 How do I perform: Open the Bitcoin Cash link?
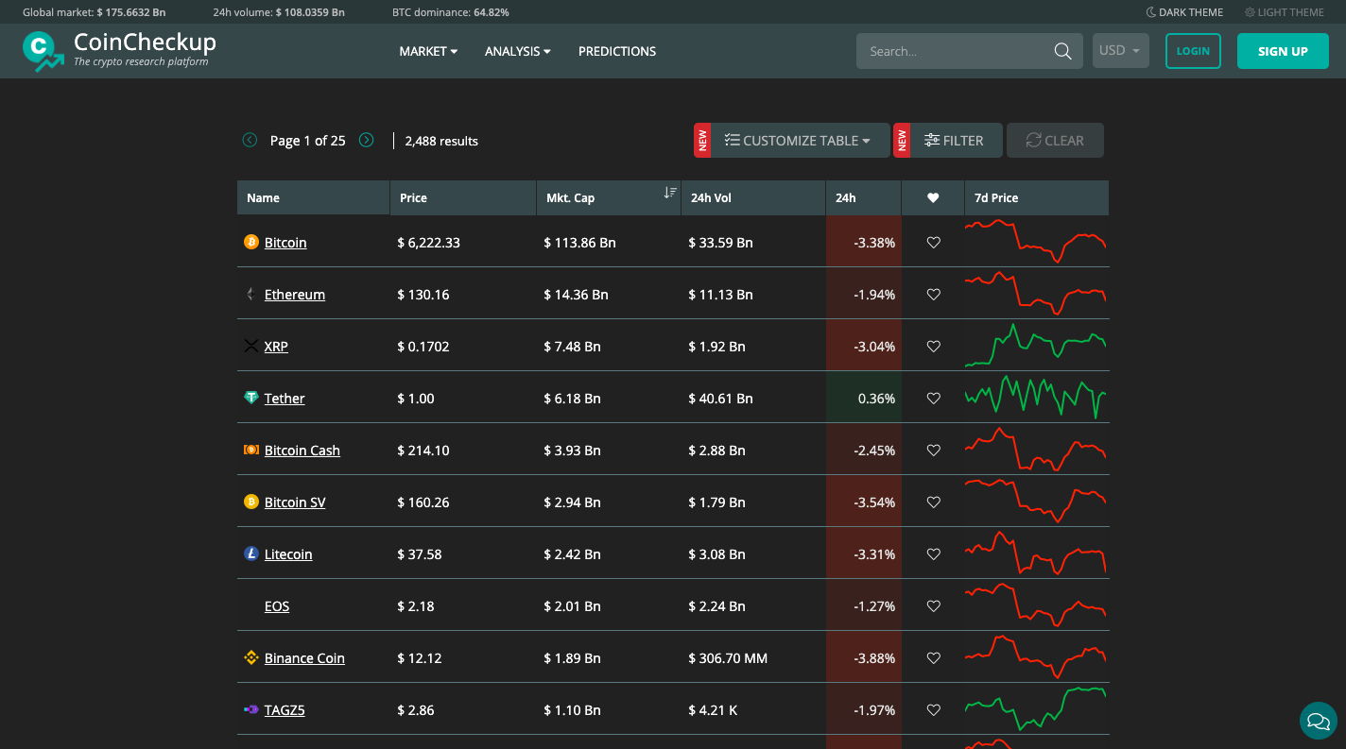tap(302, 451)
